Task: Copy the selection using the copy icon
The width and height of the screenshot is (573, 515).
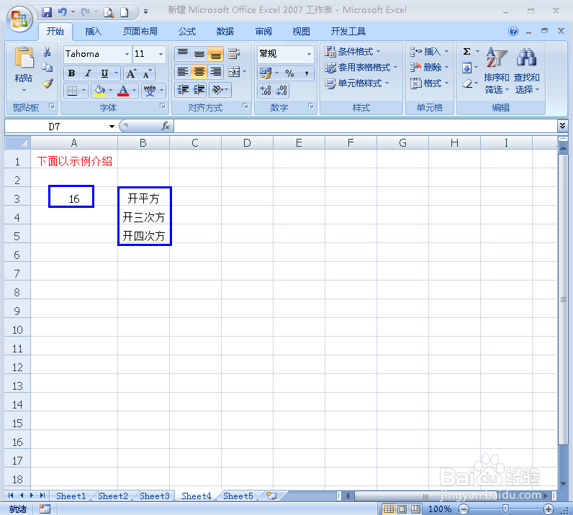Action: [47, 68]
